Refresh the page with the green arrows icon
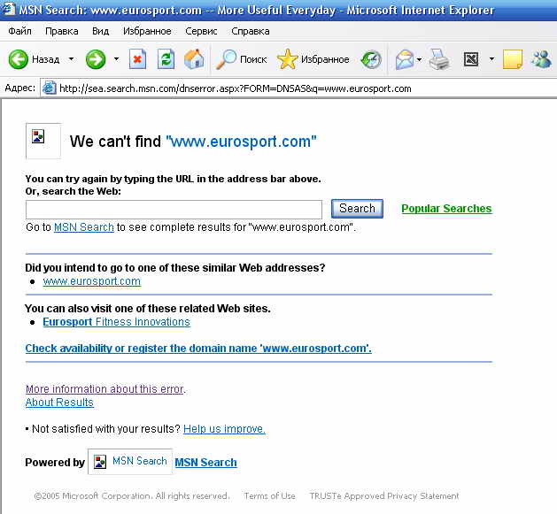The width and height of the screenshot is (557, 514). tap(166, 59)
